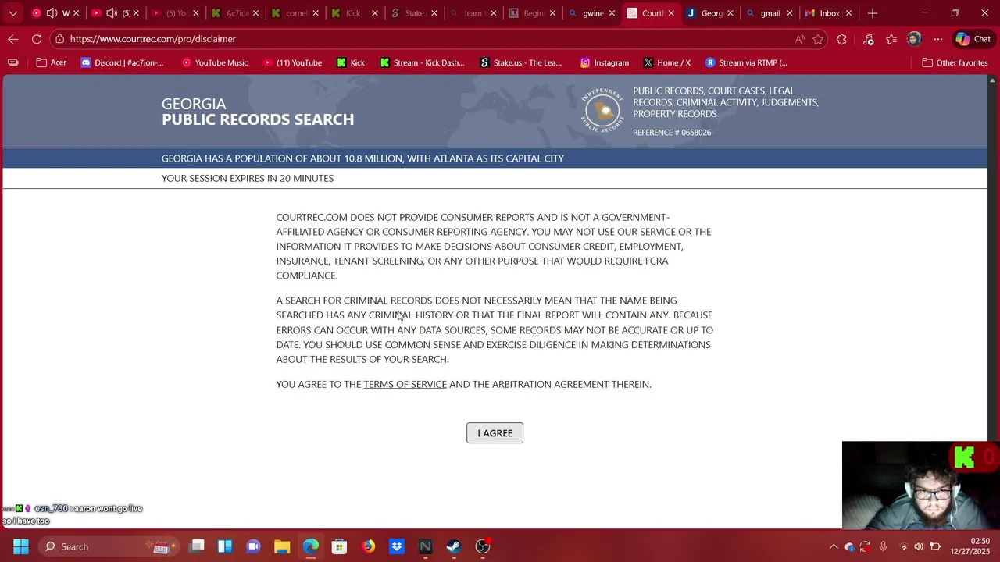Click the I AGREE button
The image size is (1000, 562).
click(x=495, y=433)
